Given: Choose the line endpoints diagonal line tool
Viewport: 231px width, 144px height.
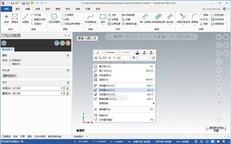Looking at the screenshot, I should pos(25,19).
